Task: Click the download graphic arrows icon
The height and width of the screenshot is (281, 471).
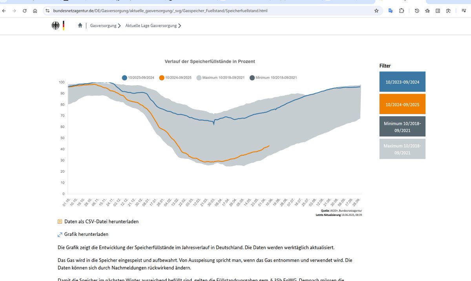Action: point(60,234)
